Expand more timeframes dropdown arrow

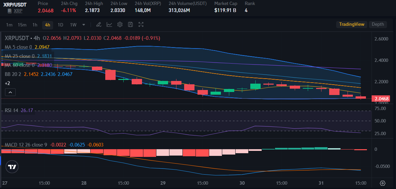click(x=84, y=25)
